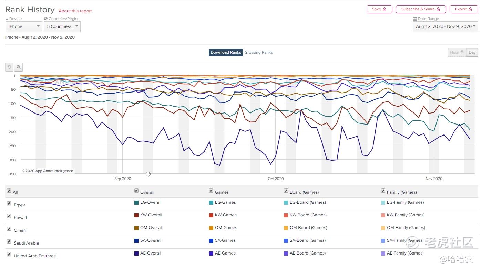The width and height of the screenshot is (482, 270).
Task: Click the lock icon on Export button
Action: click(x=470, y=9)
